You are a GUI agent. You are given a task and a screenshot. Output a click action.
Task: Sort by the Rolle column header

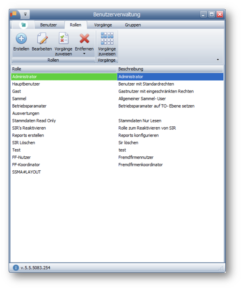64,69
